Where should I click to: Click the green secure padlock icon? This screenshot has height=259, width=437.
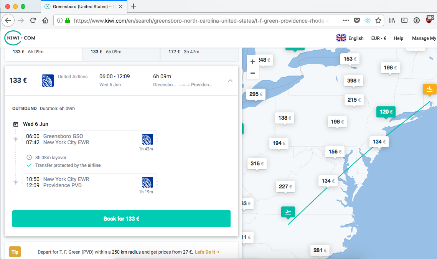click(68, 20)
